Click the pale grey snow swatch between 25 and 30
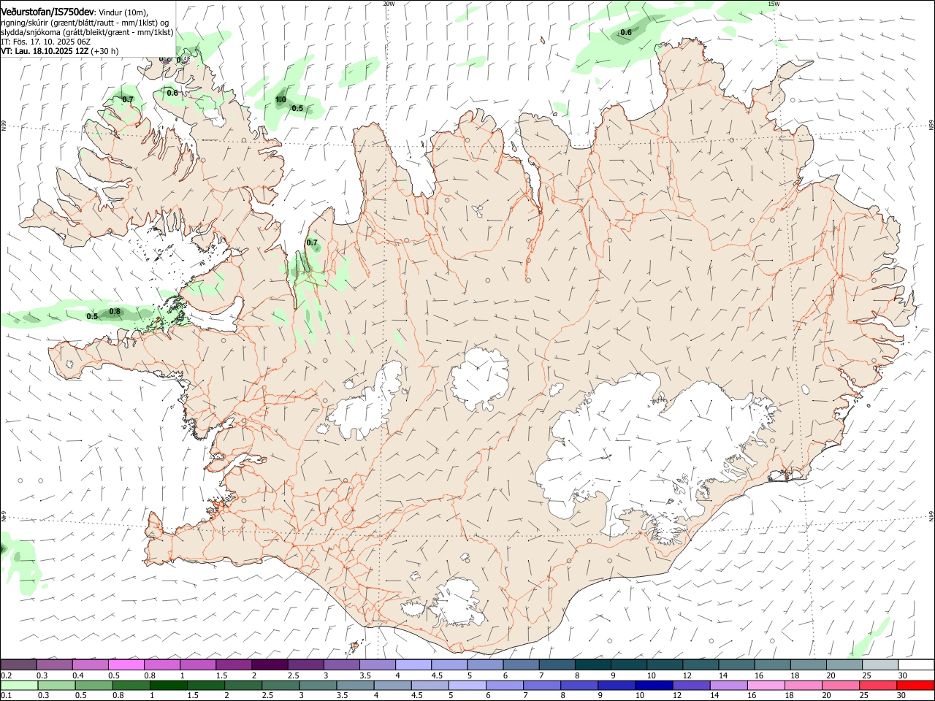Screen dimensions: 935x701 (x=879, y=665)
